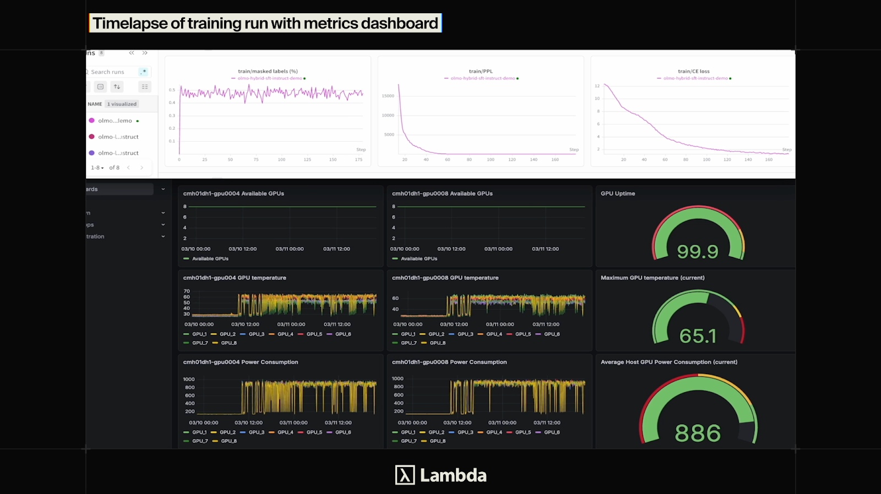Click the purple color dot of third olmo run
The height and width of the screenshot is (494, 881).
91,153
